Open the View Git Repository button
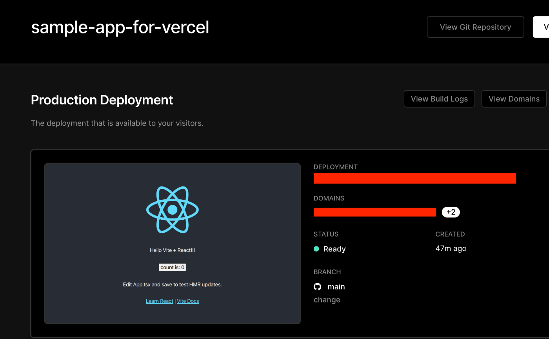This screenshot has height=339, width=549. 475,27
